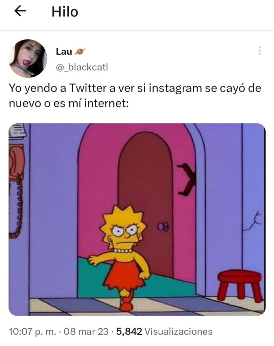
Task: Open the three-dot tweet options menu
Action: click(260, 51)
